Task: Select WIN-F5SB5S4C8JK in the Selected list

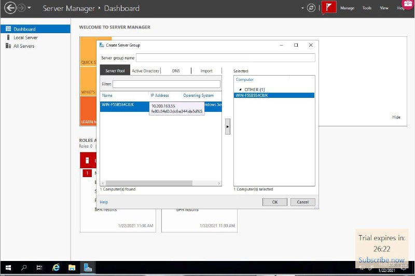Action: (274, 95)
